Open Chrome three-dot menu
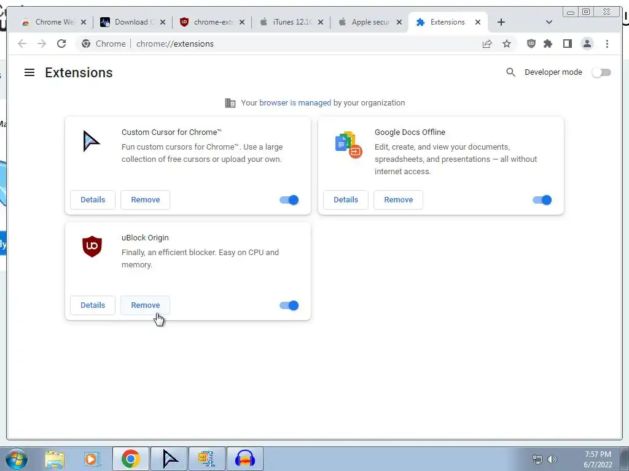Screen dimensions: 629x471 607,44
